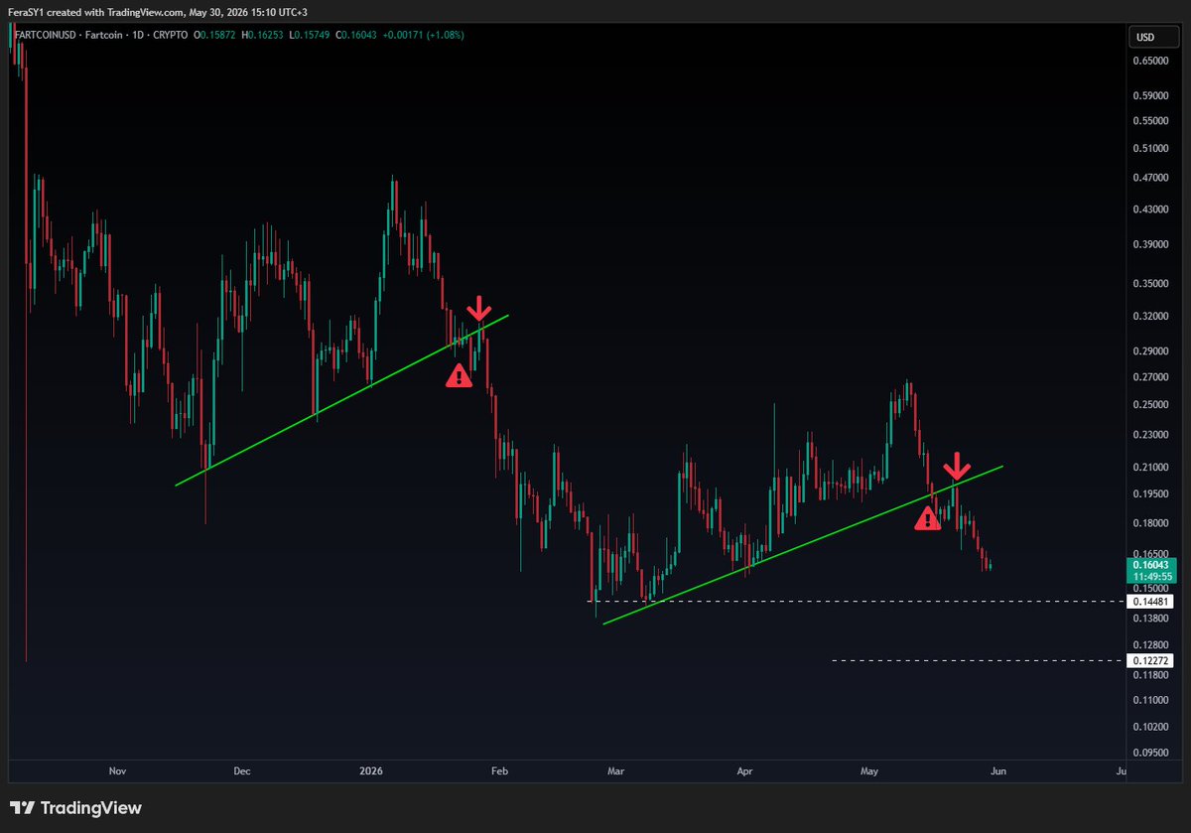Click the 0.23000 price axis label
Image resolution: width=1191 pixels, height=833 pixels.
coord(1151,435)
